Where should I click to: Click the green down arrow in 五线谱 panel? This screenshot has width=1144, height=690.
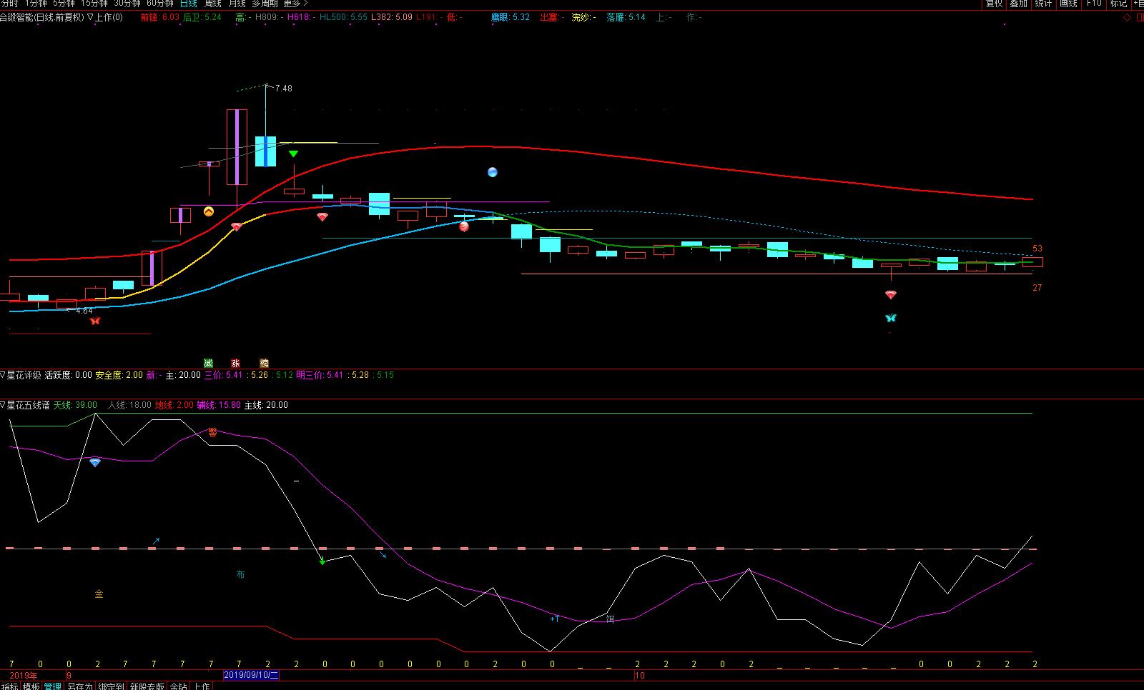322,561
